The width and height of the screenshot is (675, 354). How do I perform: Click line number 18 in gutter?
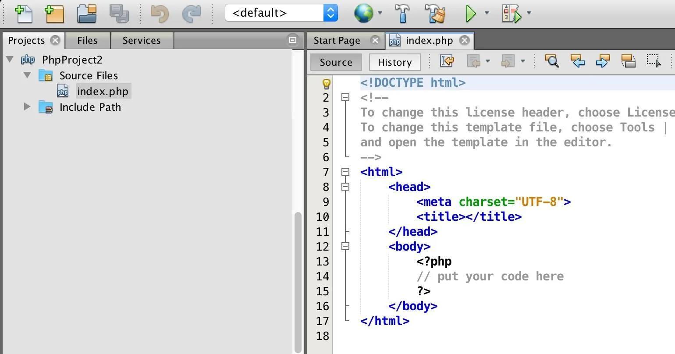coord(322,336)
